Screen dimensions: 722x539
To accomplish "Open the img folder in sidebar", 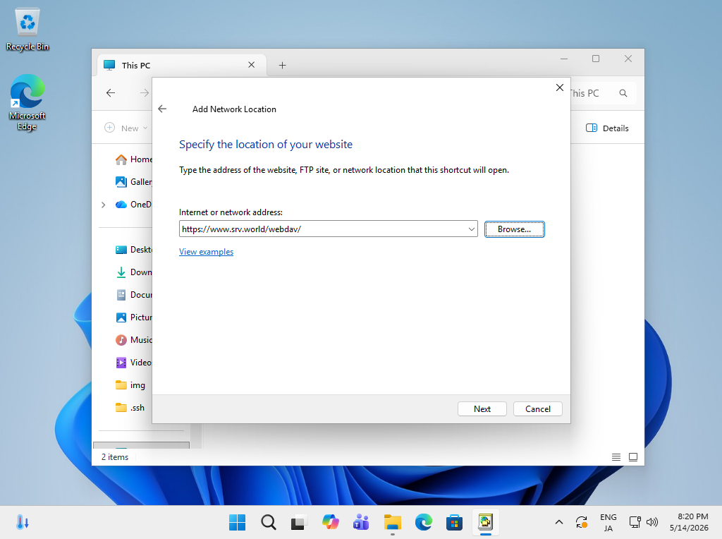I will [x=130, y=385].
